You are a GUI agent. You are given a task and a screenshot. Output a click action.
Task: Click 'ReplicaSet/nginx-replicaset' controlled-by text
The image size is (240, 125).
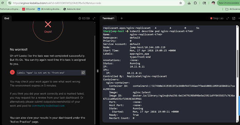coord(147,76)
